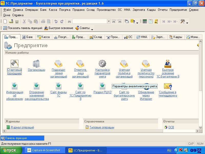Click the M- memory subtract button
Screen dimensions: 205x154
point(176,22)
